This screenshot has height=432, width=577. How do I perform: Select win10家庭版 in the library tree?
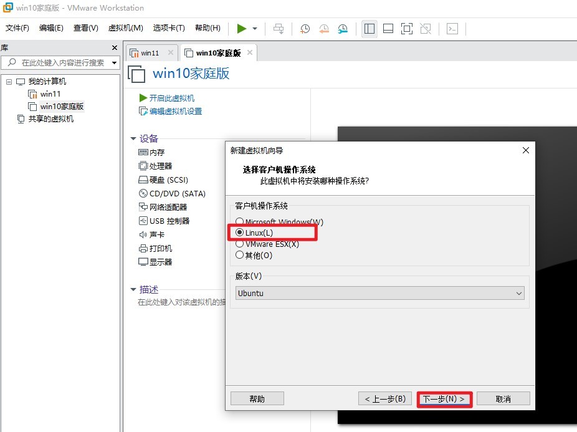coord(62,107)
